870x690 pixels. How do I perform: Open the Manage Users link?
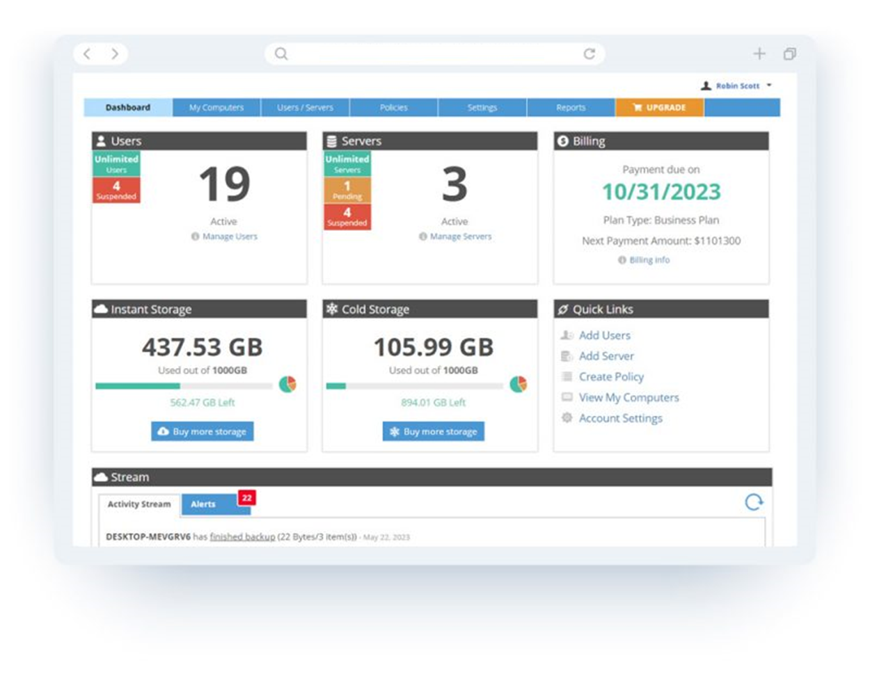coord(230,236)
